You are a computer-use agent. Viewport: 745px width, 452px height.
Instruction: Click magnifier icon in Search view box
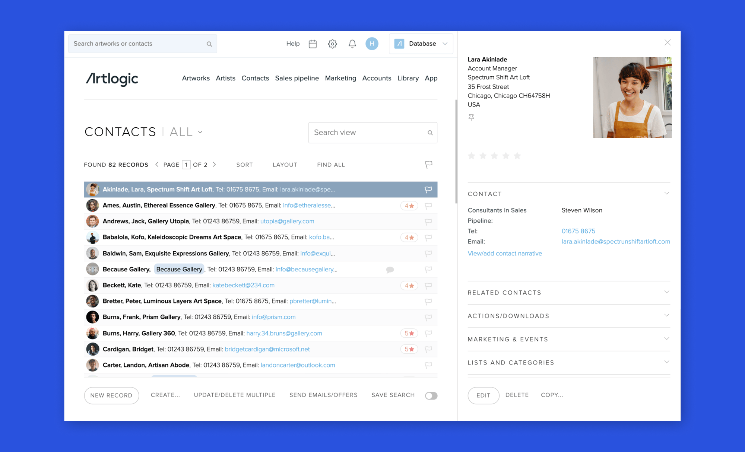coord(430,133)
